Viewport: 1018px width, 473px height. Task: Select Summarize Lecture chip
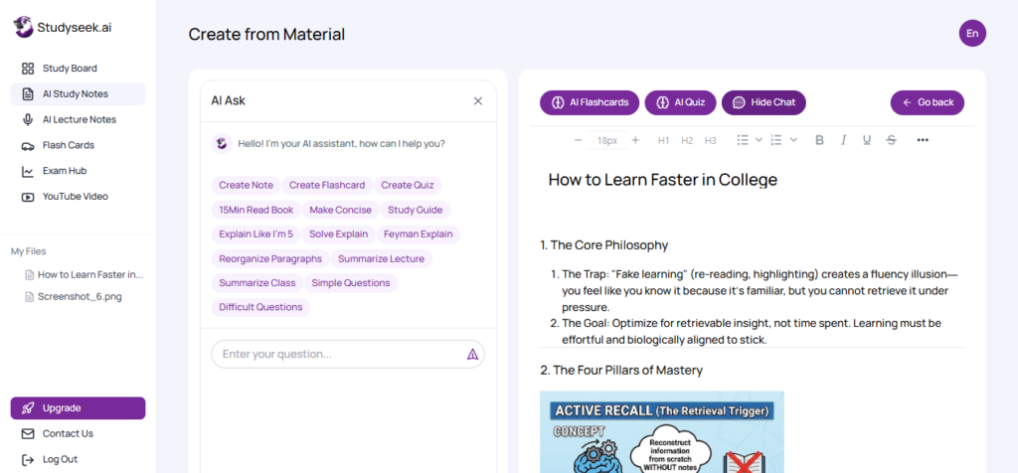pos(381,259)
